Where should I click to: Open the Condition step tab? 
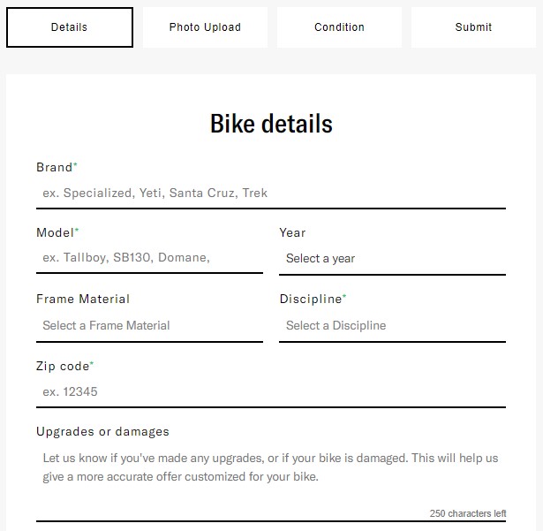[x=339, y=27]
